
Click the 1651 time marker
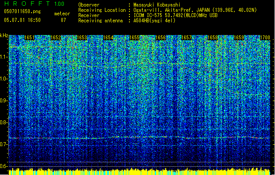click(29, 38)
